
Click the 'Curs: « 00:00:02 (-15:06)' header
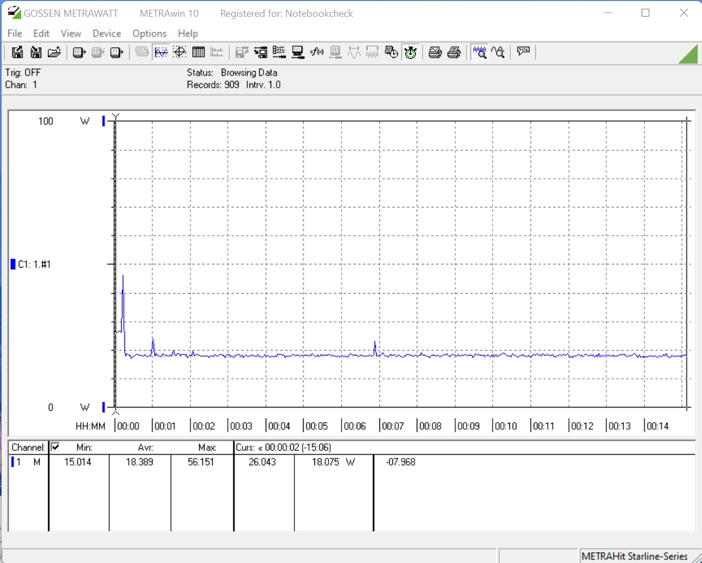pyautogui.click(x=284, y=448)
